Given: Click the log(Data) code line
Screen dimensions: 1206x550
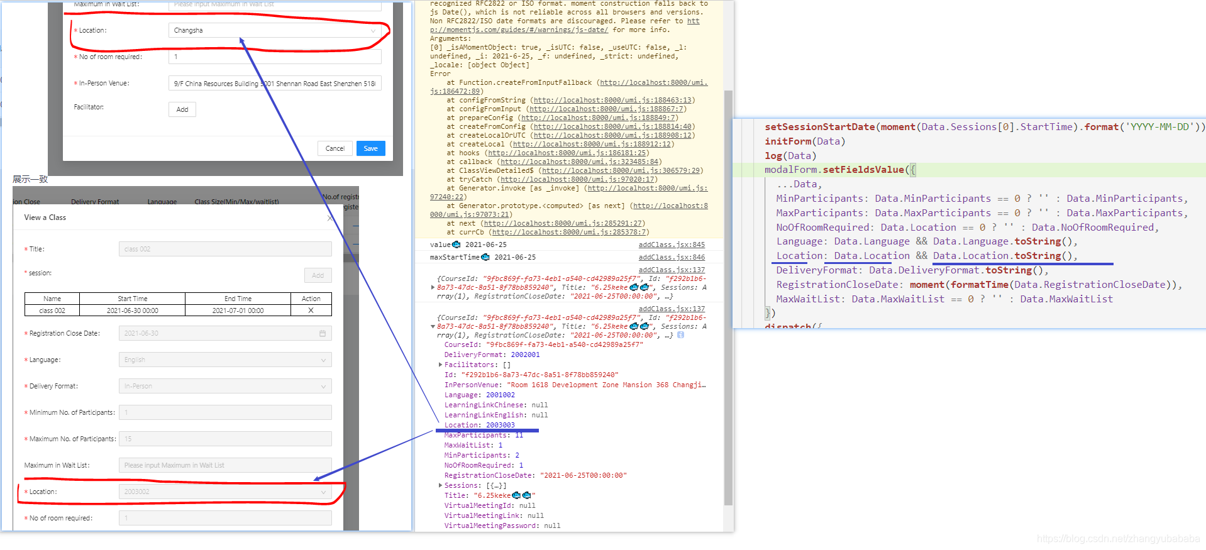Looking at the screenshot, I should pyautogui.click(x=790, y=156).
